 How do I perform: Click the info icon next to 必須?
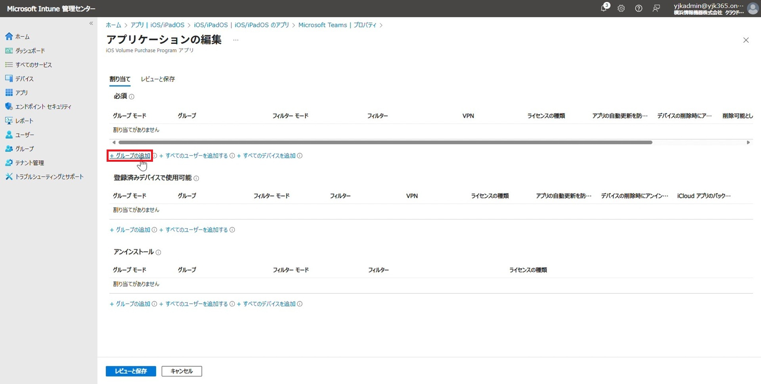[132, 96]
